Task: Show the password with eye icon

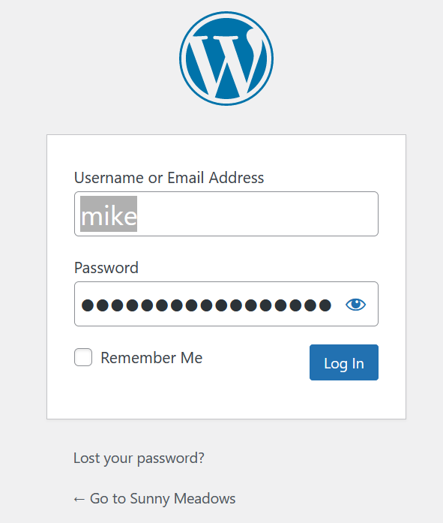Action: pyautogui.click(x=355, y=304)
